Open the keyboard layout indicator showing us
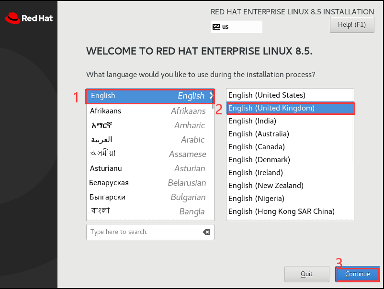This screenshot has width=384, height=289. (x=236, y=26)
